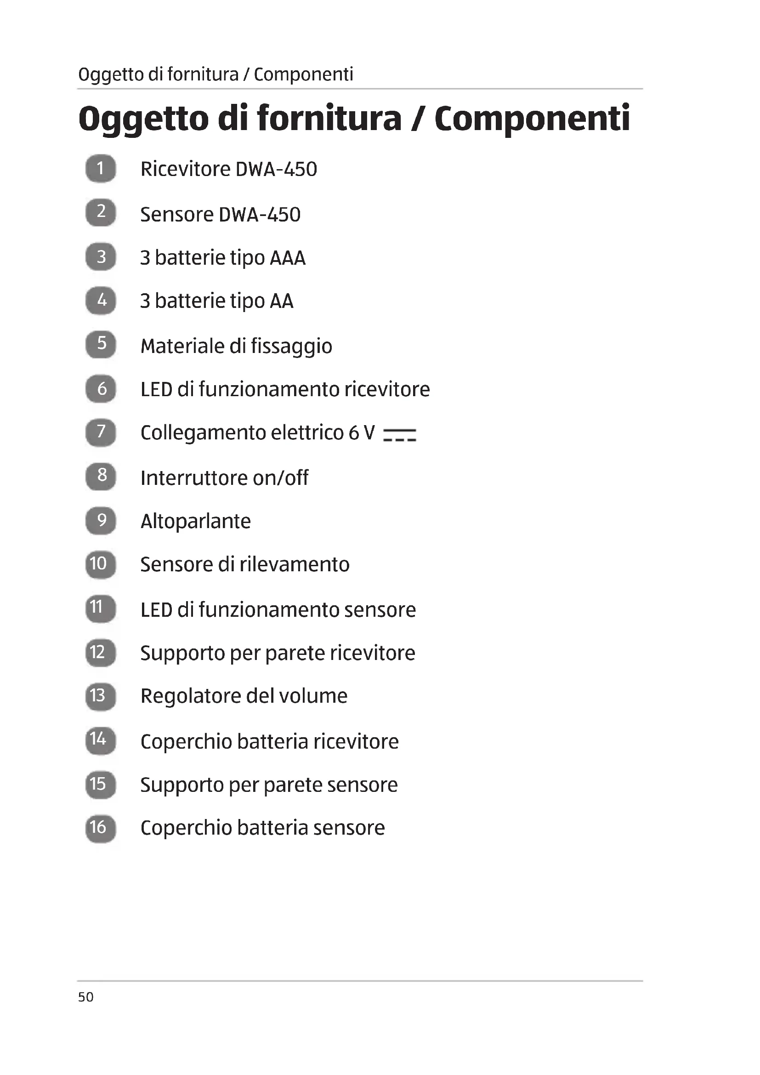Viewport: 760px width, 1075px height.
Task: Click the text Interruttore on/off
Action: pos(224,478)
